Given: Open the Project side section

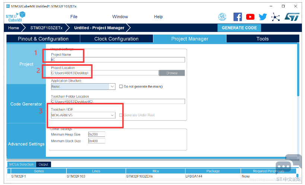Looking at the screenshot, I should (x=26, y=64).
